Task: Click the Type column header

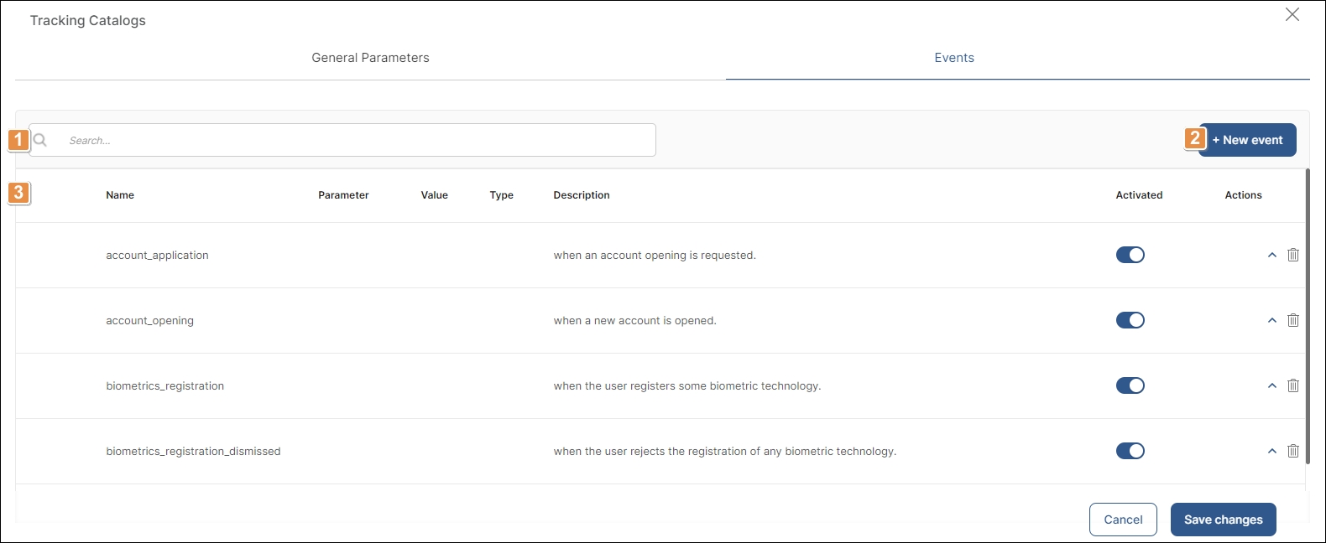Action: click(x=502, y=195)
